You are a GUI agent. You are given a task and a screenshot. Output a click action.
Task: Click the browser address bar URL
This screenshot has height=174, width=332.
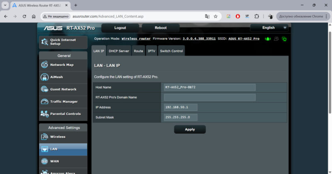108,16
